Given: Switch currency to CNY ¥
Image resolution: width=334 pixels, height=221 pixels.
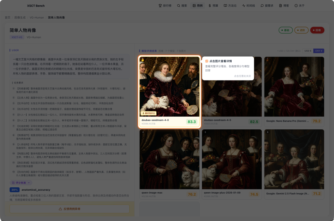Looking at the screenshot, I should 319,51.
